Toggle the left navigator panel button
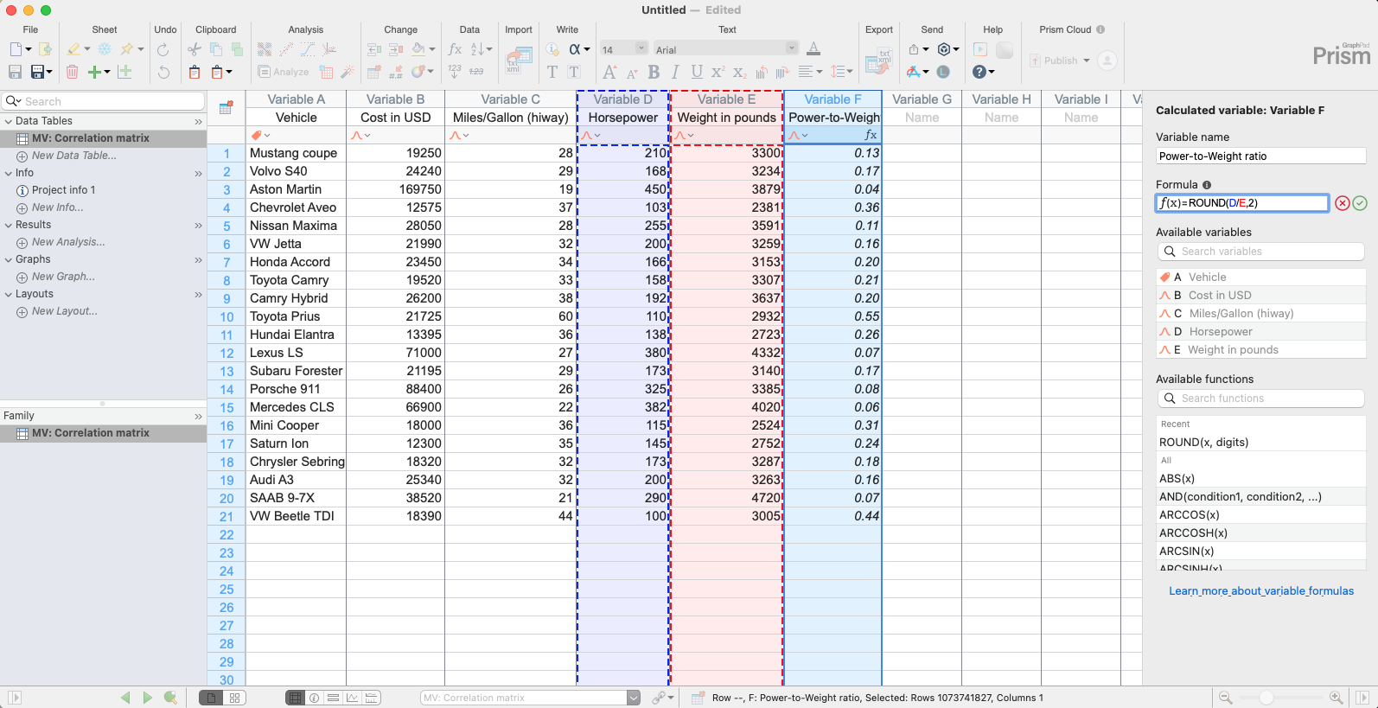 point(15,698)
